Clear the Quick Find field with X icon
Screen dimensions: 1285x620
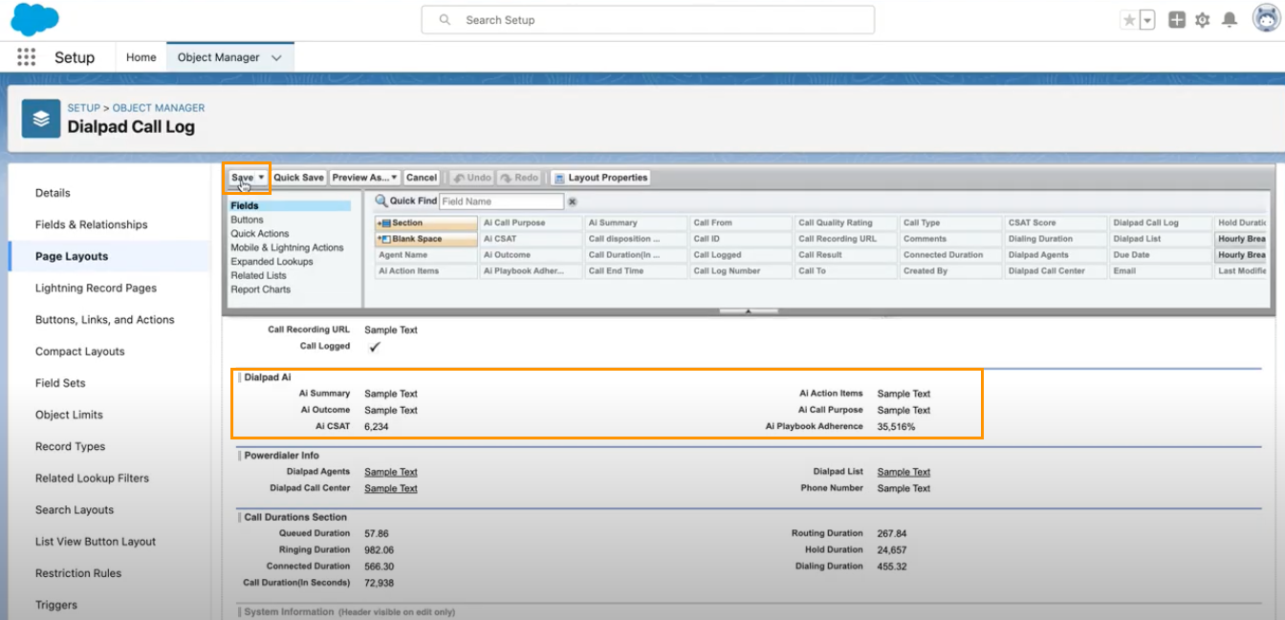pos(573,202)
